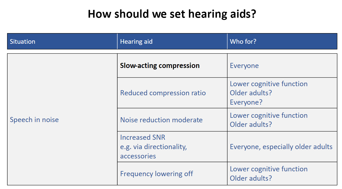
Task: Click 'Older adults?' beside Noise reduction moderate
Action: click(x=251, y=124)
